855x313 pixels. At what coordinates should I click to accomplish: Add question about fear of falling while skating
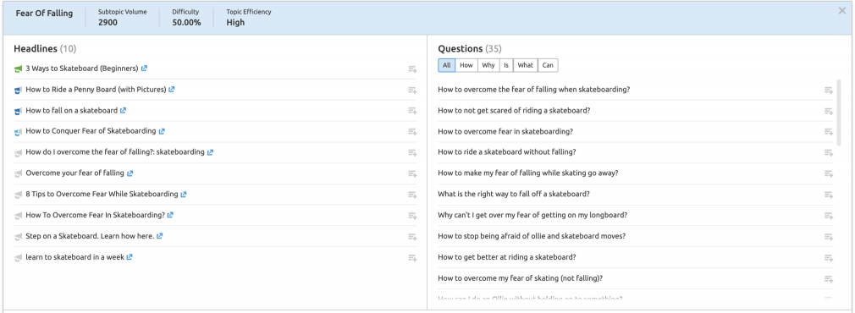click(829, 174)
